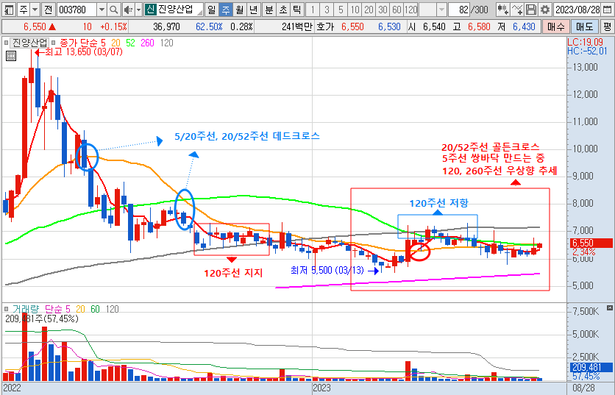Click the add indicator line icon

517,10
